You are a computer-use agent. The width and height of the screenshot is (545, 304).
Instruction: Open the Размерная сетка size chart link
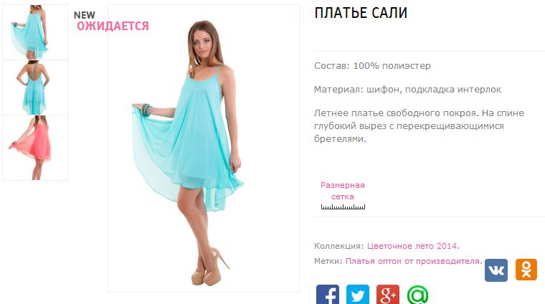click(343, 191)
